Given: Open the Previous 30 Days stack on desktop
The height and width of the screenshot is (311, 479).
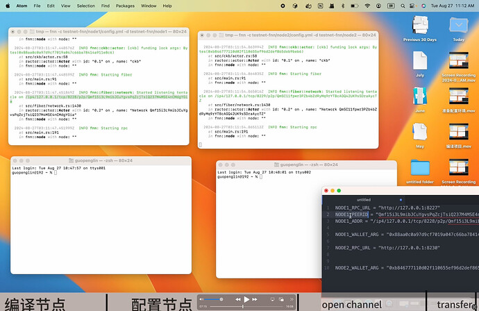Looking at the screenshot, I should point(420,26).
